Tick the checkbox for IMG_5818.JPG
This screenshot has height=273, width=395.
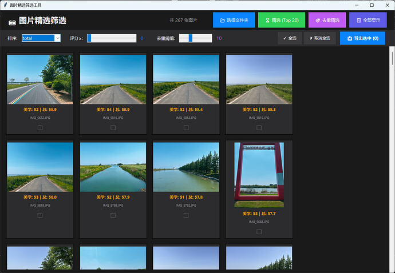[40, 215]
